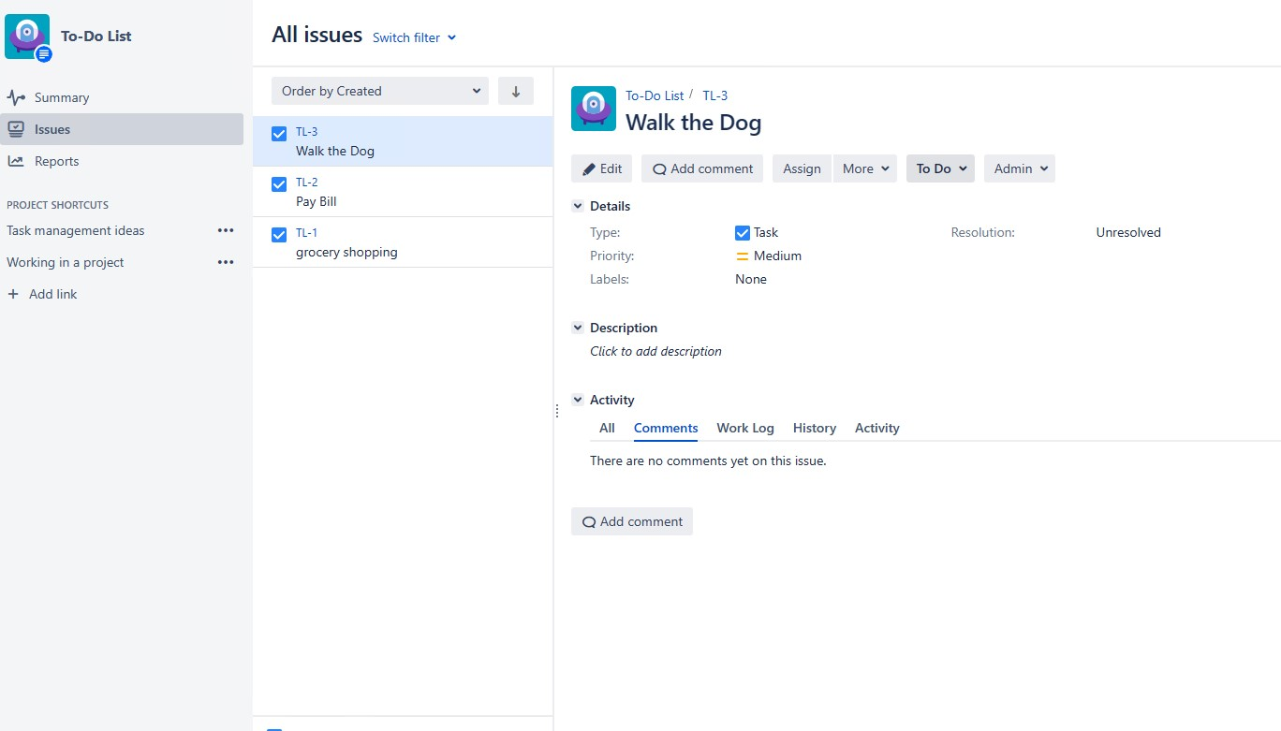Uncheck the TL-2 Pay Bill checkbox

[278, 183]
